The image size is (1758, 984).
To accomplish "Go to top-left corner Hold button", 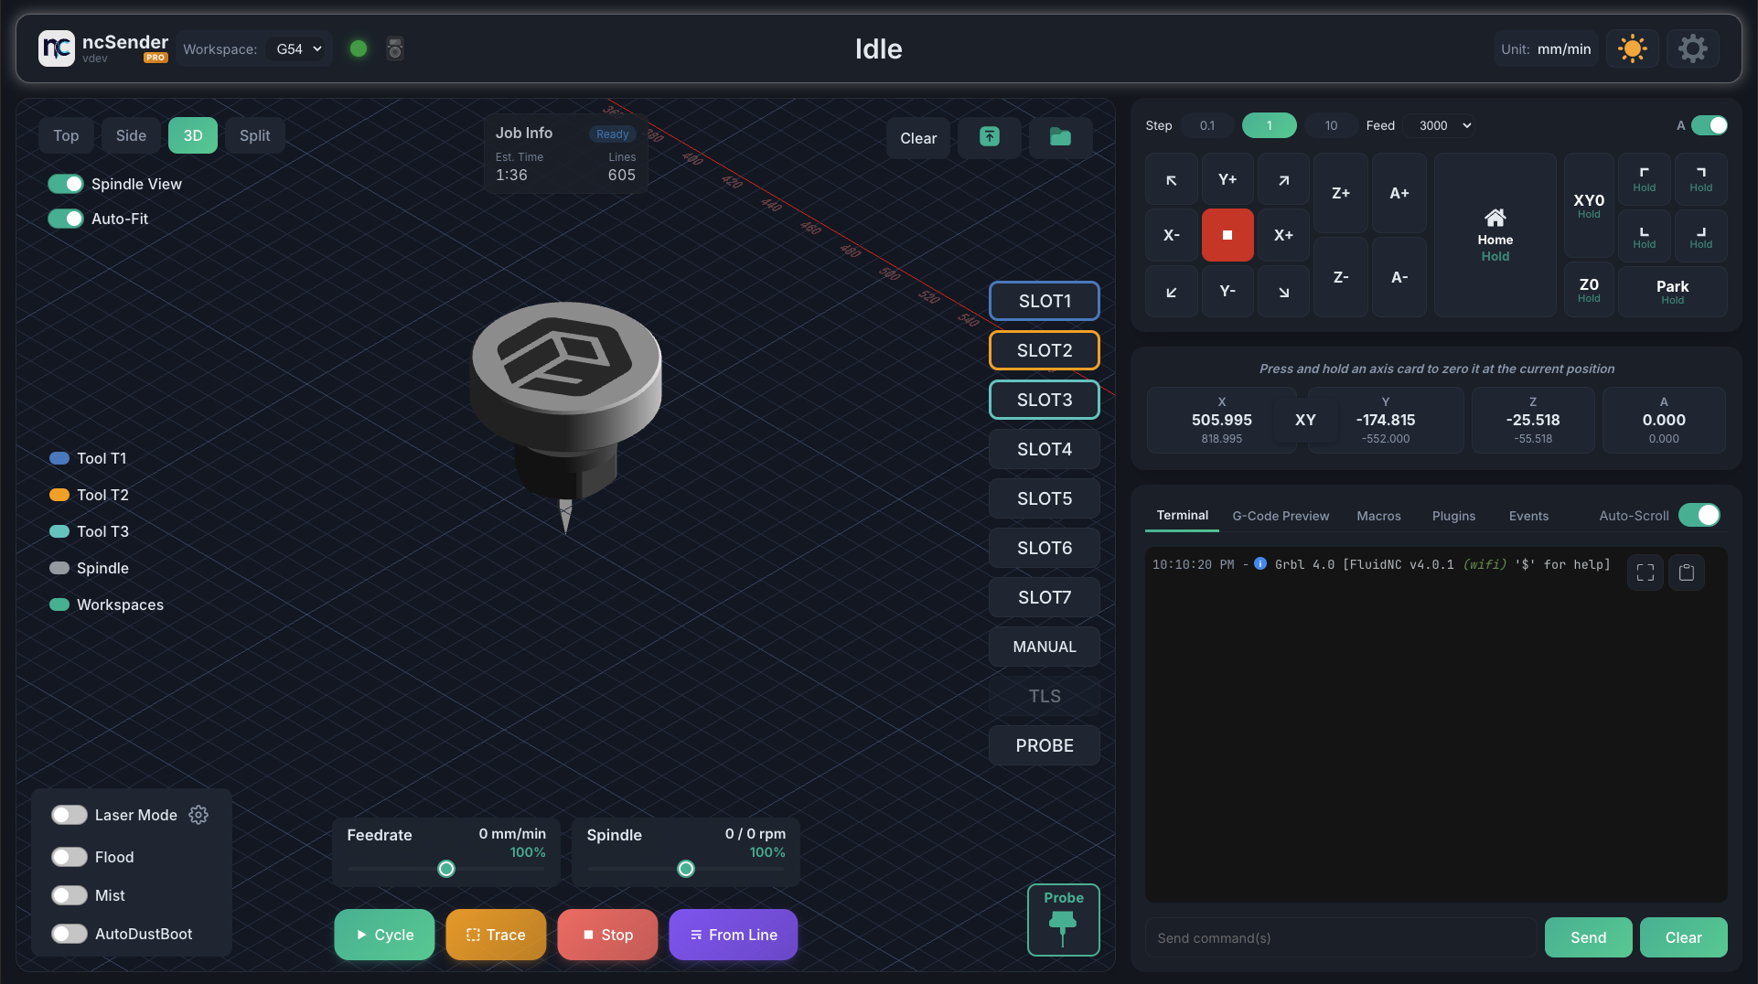I will click(x=1645, y=178).
